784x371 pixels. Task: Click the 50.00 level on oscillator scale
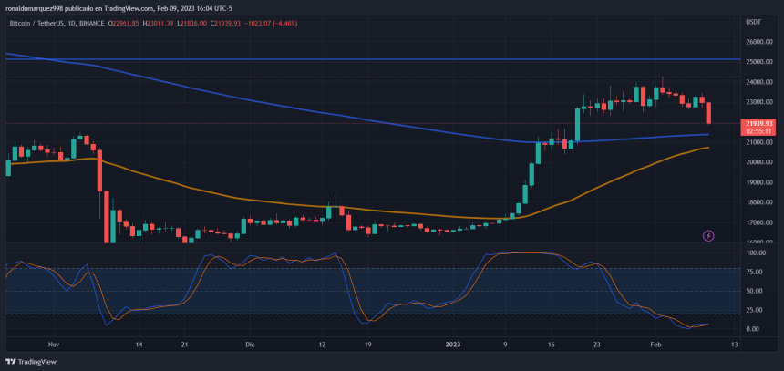755,291
